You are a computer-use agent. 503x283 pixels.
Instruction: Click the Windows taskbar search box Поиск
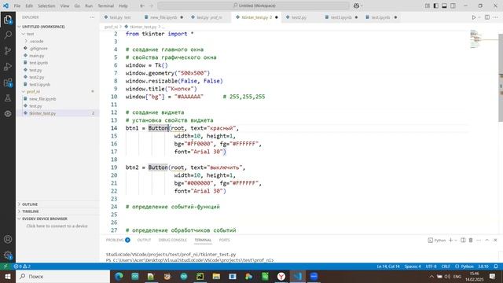click(63, 276)
